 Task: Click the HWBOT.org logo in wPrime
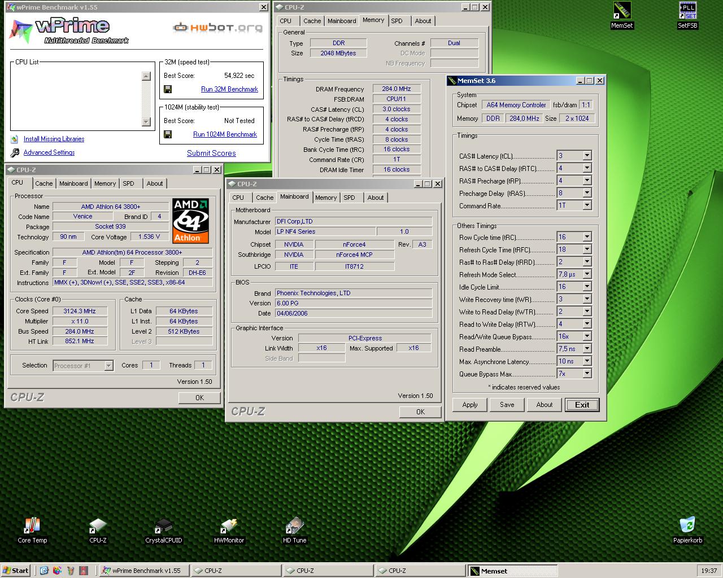[x=217, y=27]
